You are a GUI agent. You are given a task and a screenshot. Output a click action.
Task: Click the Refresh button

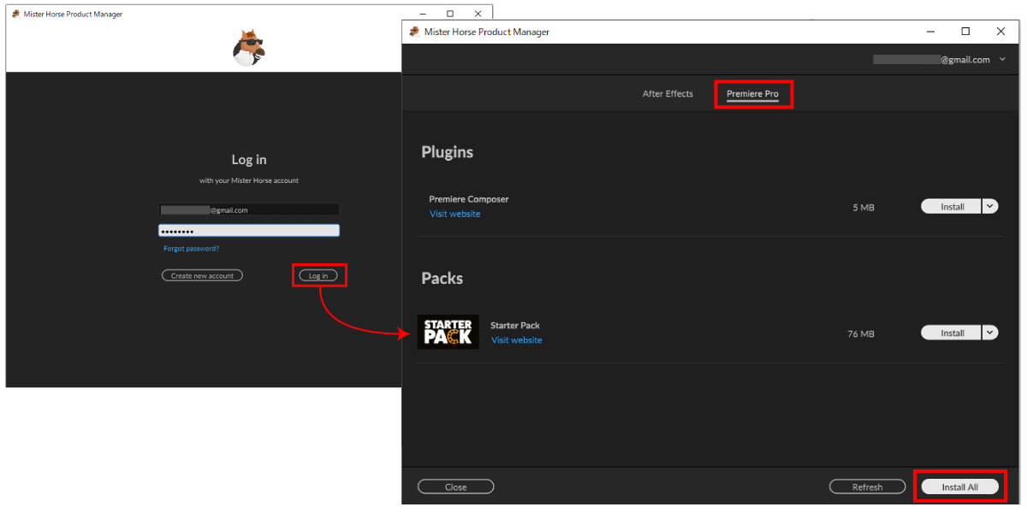(x=867, y=486)
